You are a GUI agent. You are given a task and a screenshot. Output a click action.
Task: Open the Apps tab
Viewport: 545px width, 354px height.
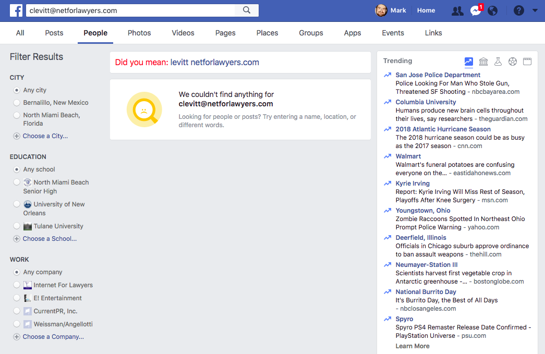point(353,33)
